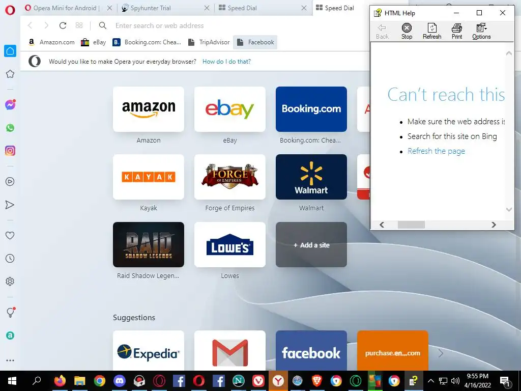Open WhatsApp in the Opera sidebar
Image resolution: width=521 pixels, height=391 pixels.
coord(10,128)
